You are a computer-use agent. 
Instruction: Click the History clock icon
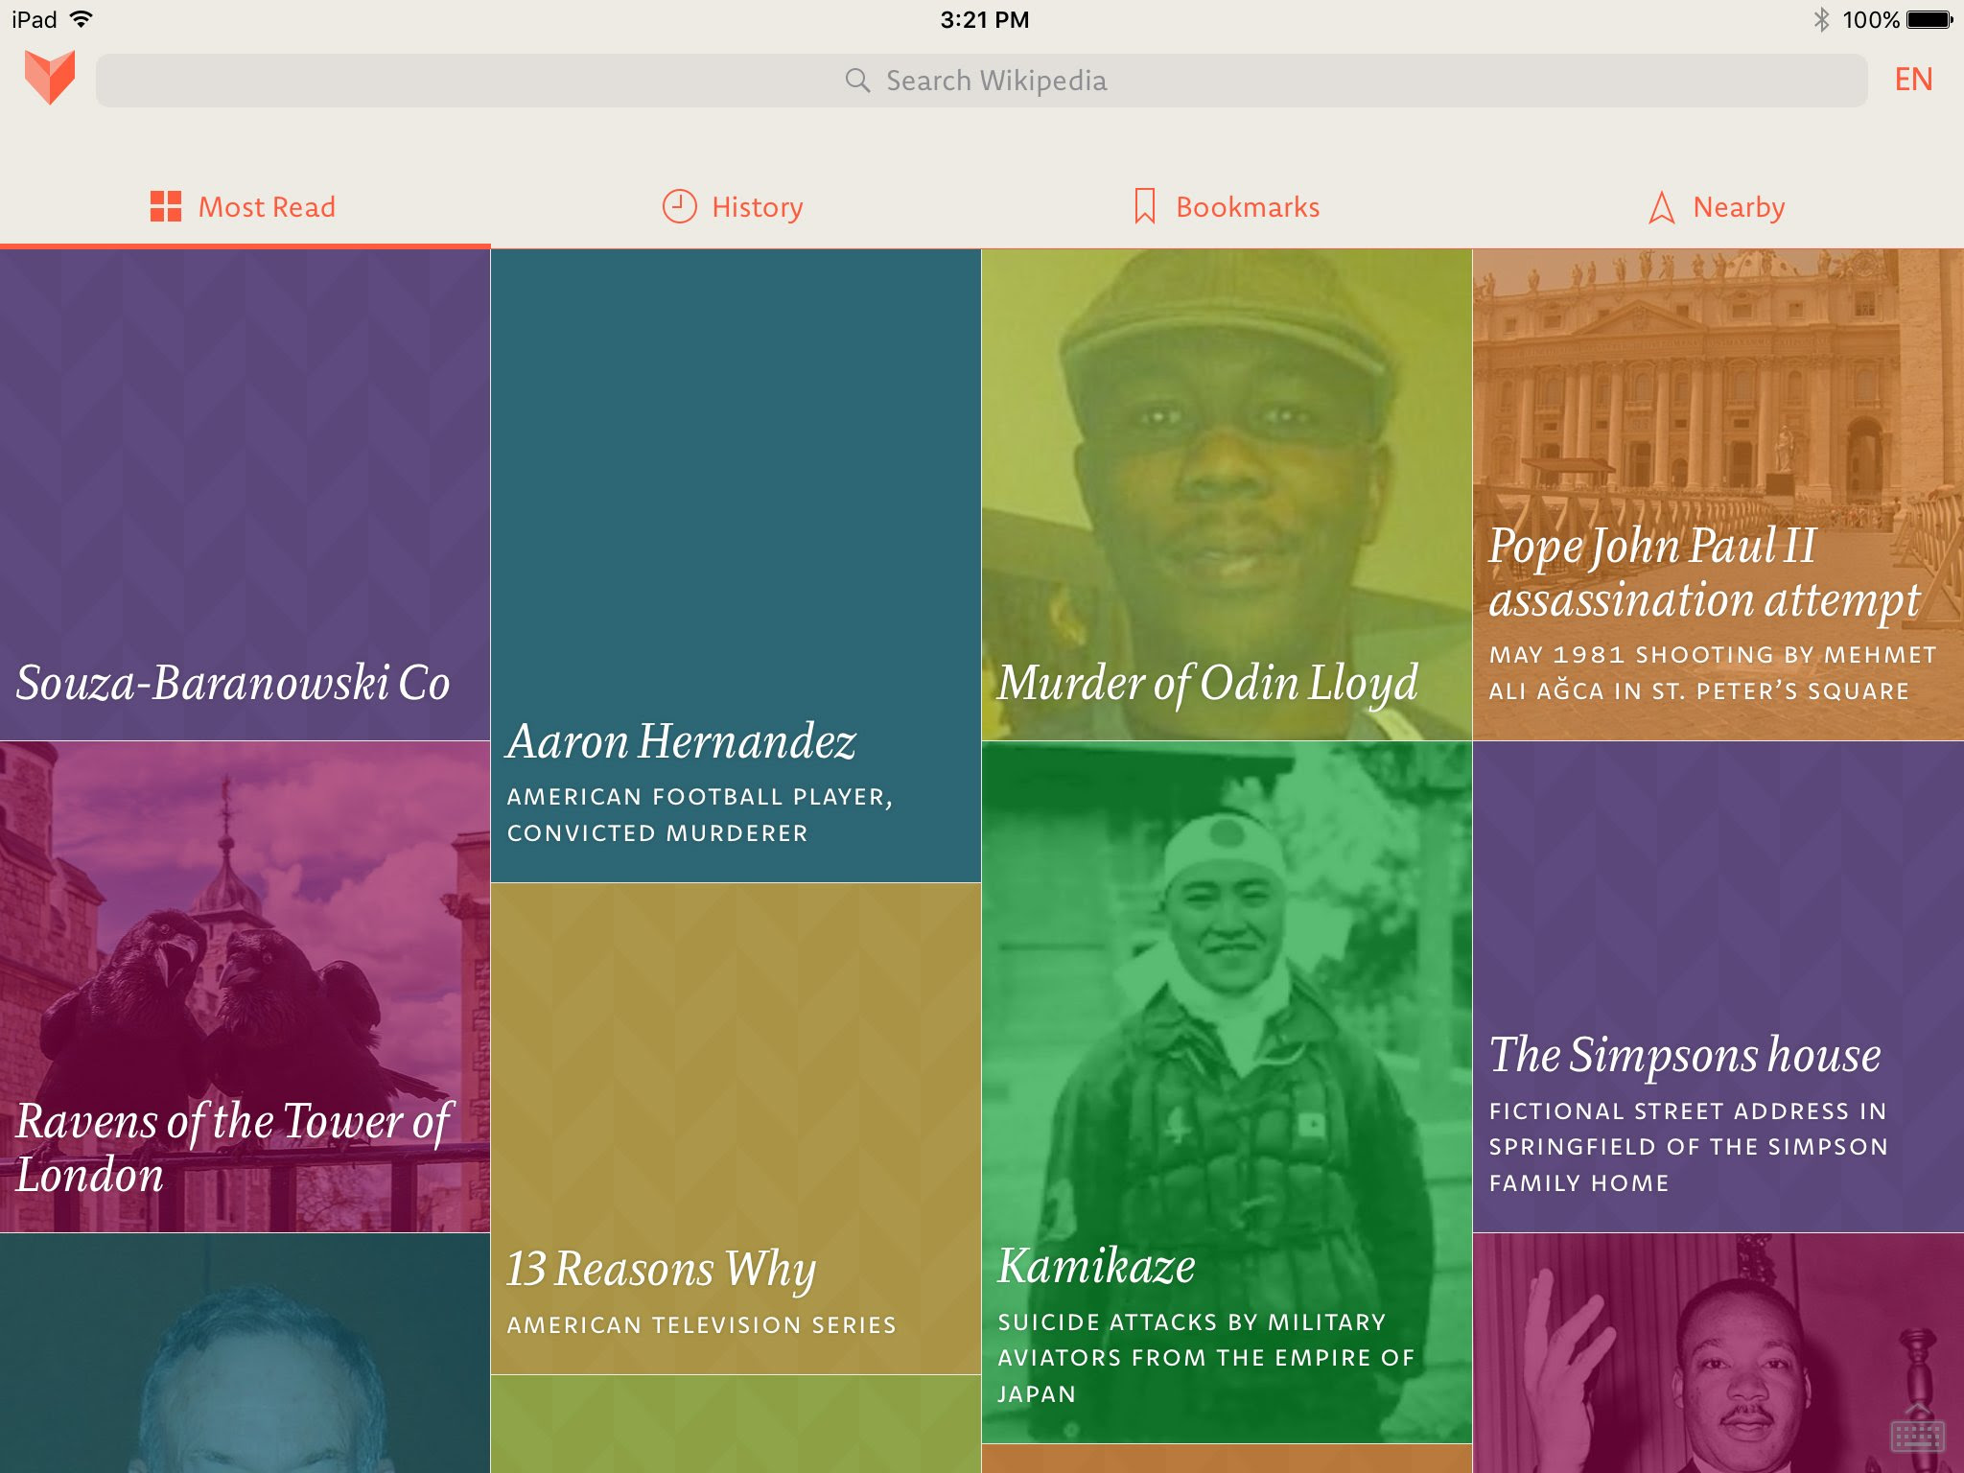coord(679,206)
